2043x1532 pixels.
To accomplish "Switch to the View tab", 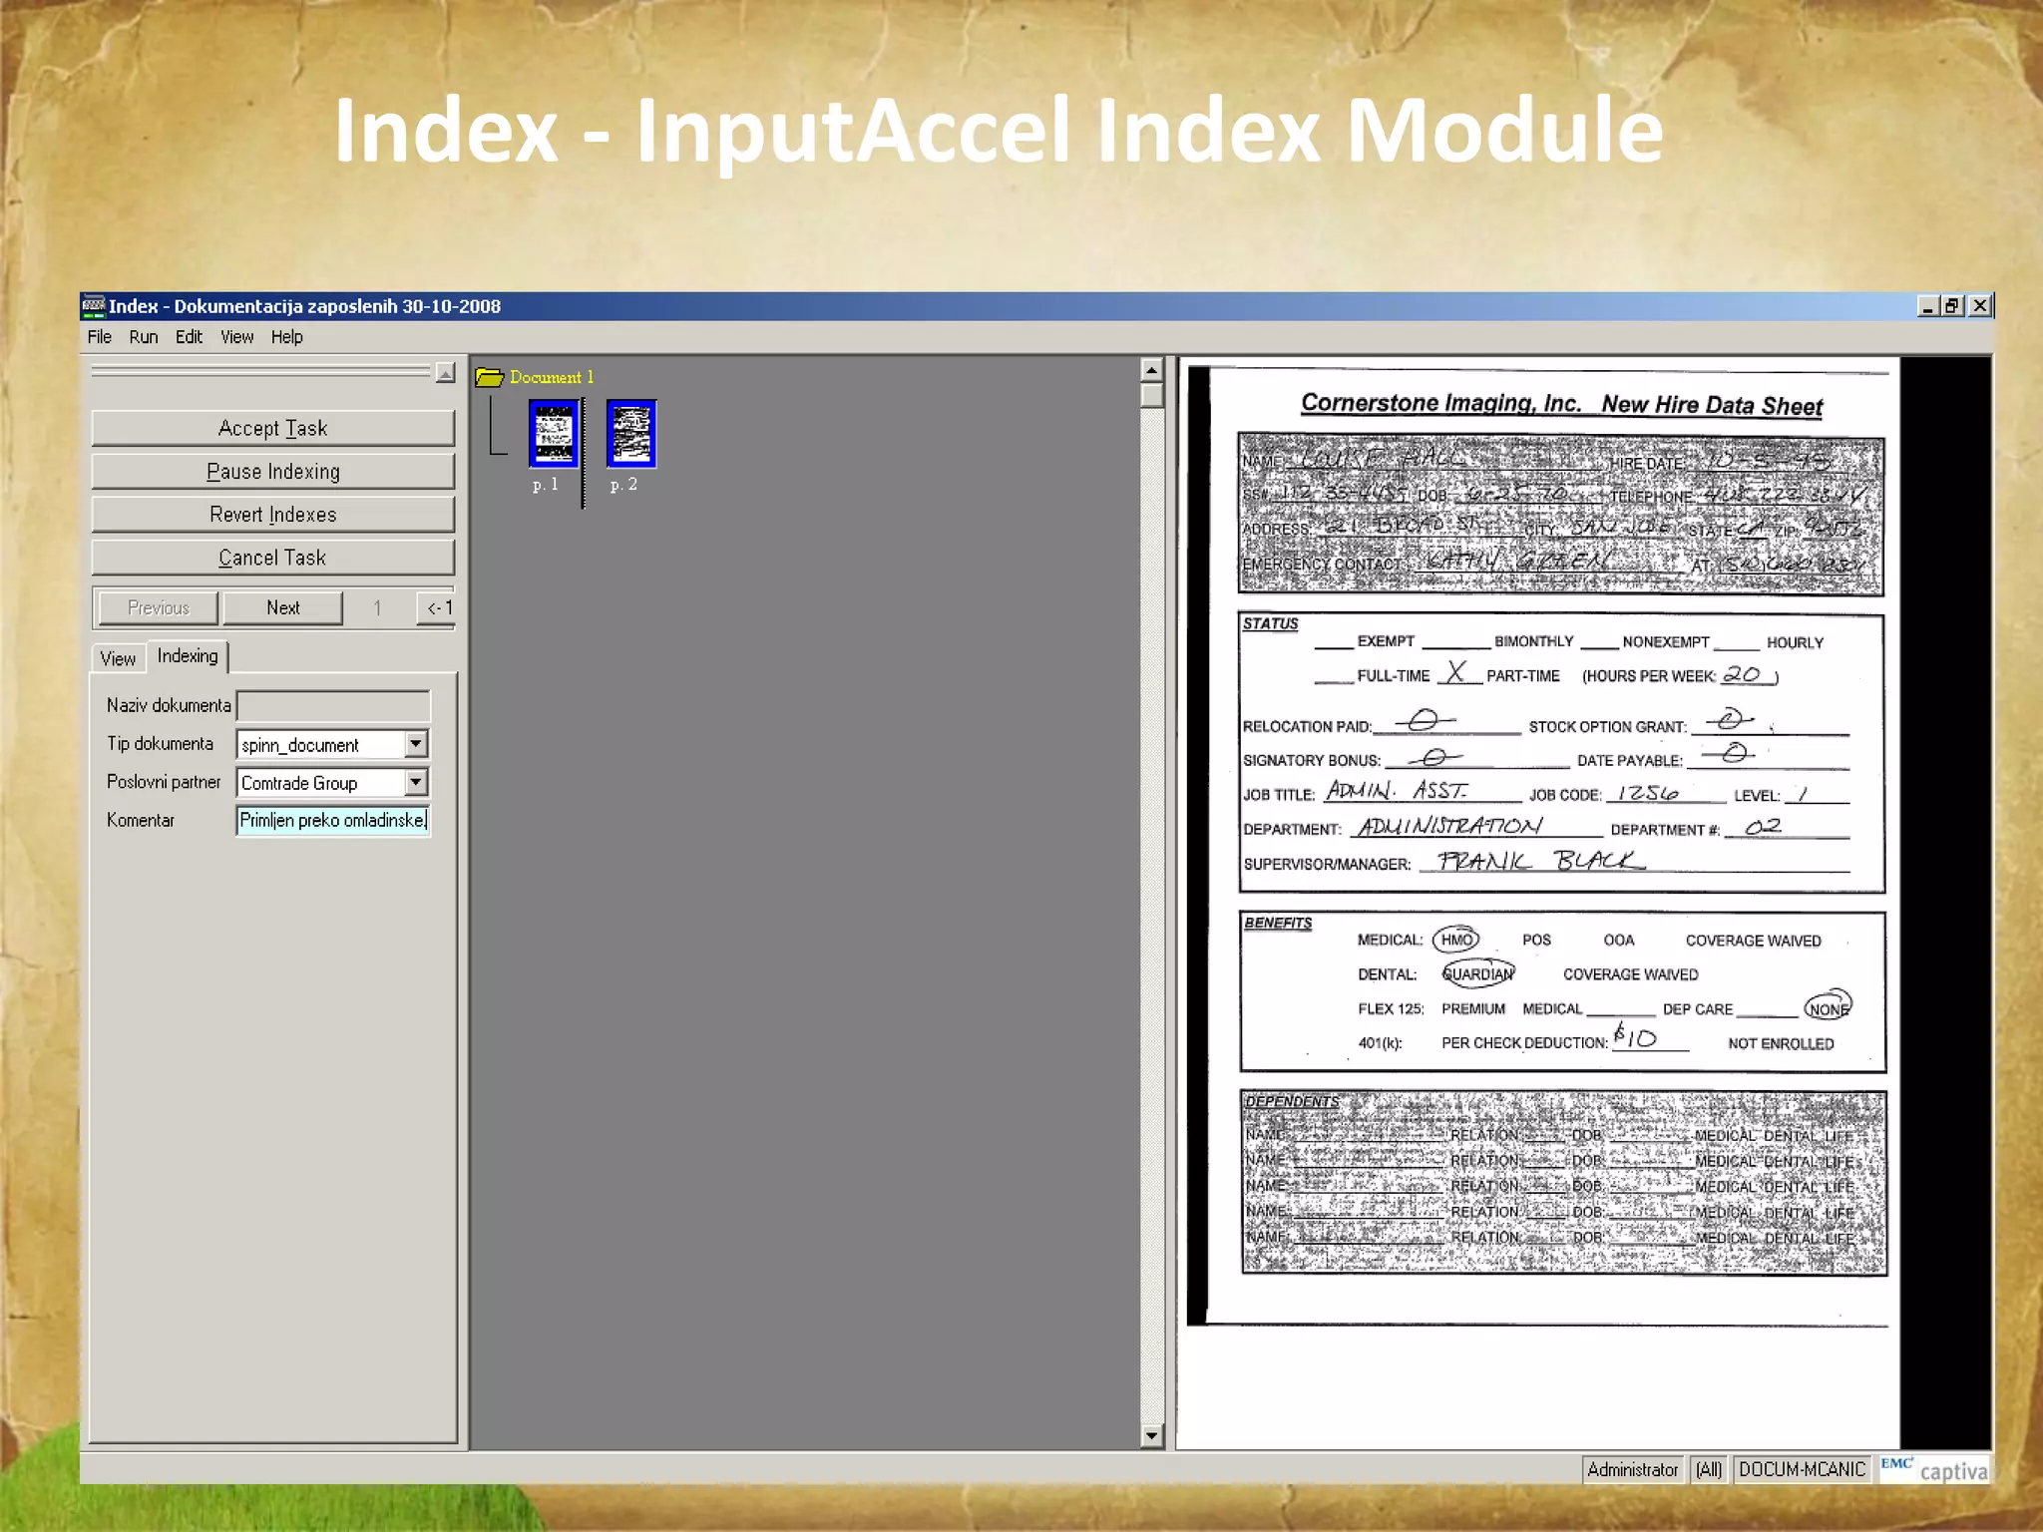I will 118,658.
